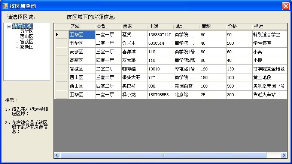Select the row header with the arrow indicator
Image resolution: width=292 pixels, height=164 pixels.
[61, 34]
